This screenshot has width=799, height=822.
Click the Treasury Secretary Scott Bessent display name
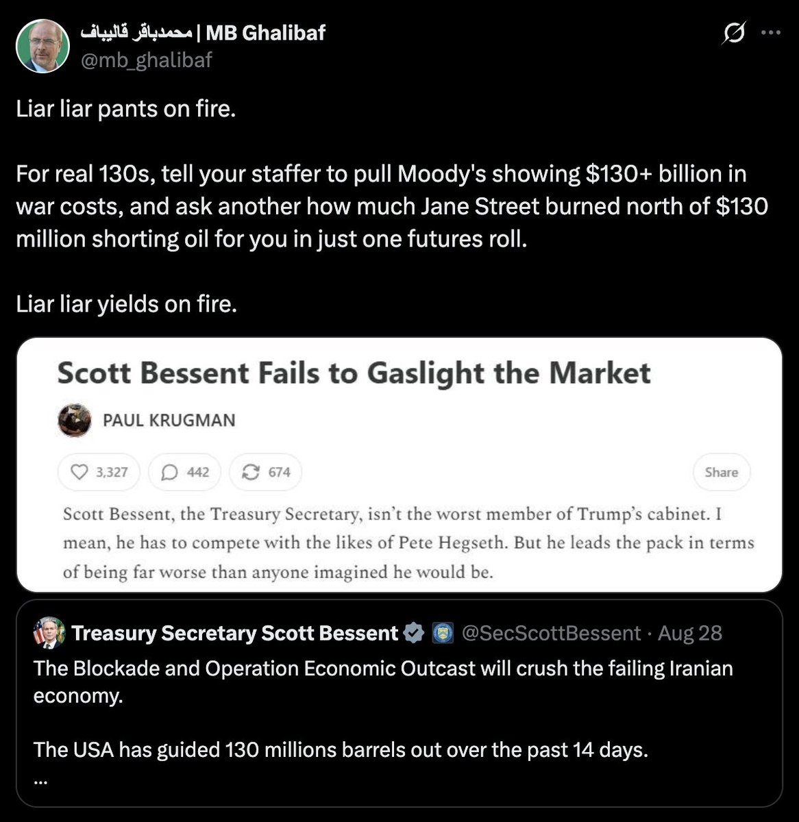click(x=234, y=633)
